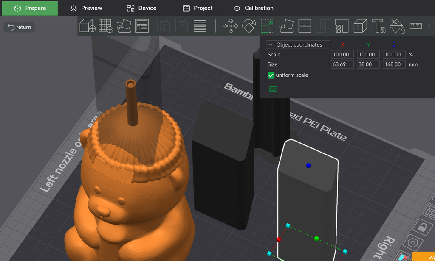Click the blue Z-axis scale handle
Screen dimensions: 435x261
pyautogui.click(x=308, y=166)
